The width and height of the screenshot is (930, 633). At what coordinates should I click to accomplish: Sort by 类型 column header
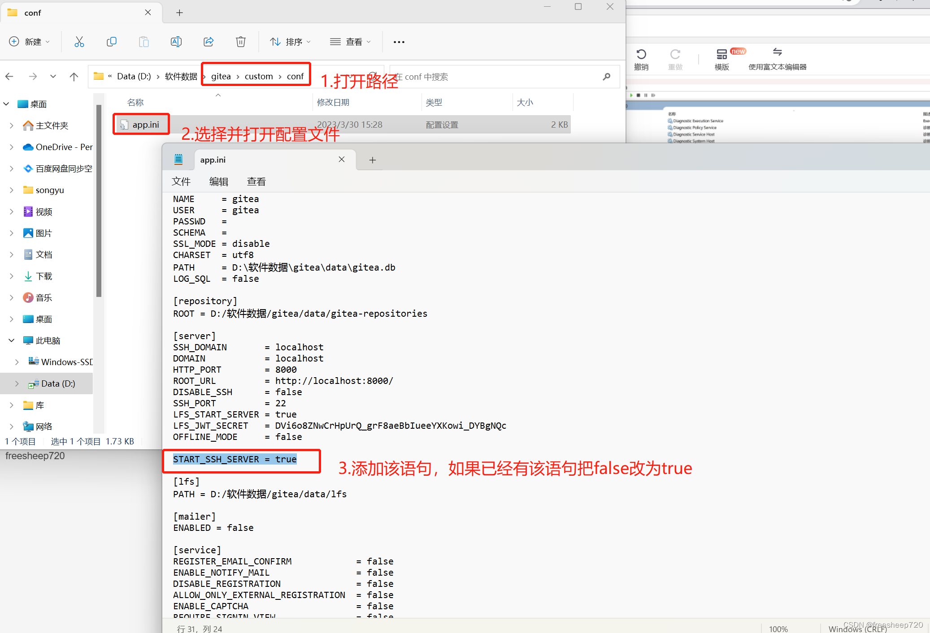pyautogui.click(x=434, y=103)
